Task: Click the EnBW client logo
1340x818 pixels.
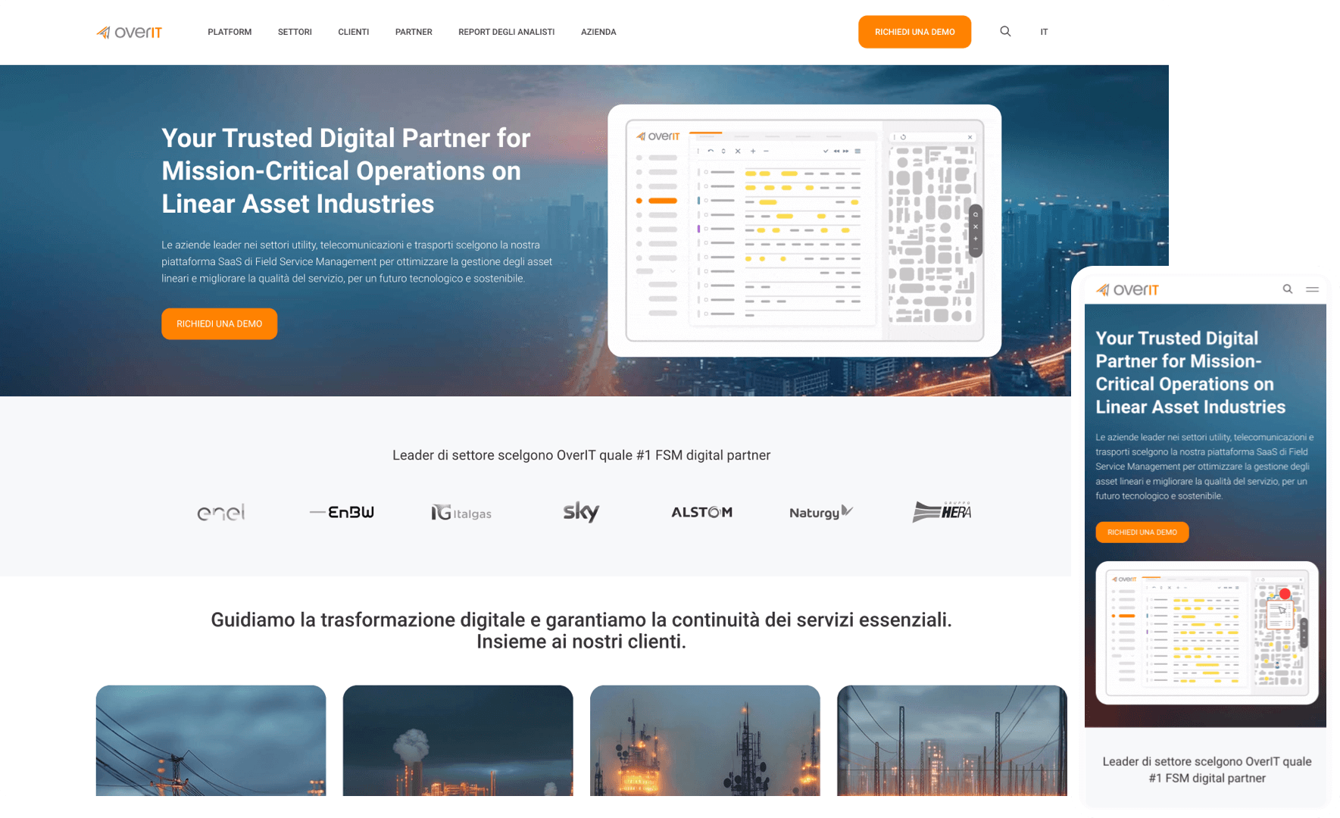Action: click(x=342, y=512)
